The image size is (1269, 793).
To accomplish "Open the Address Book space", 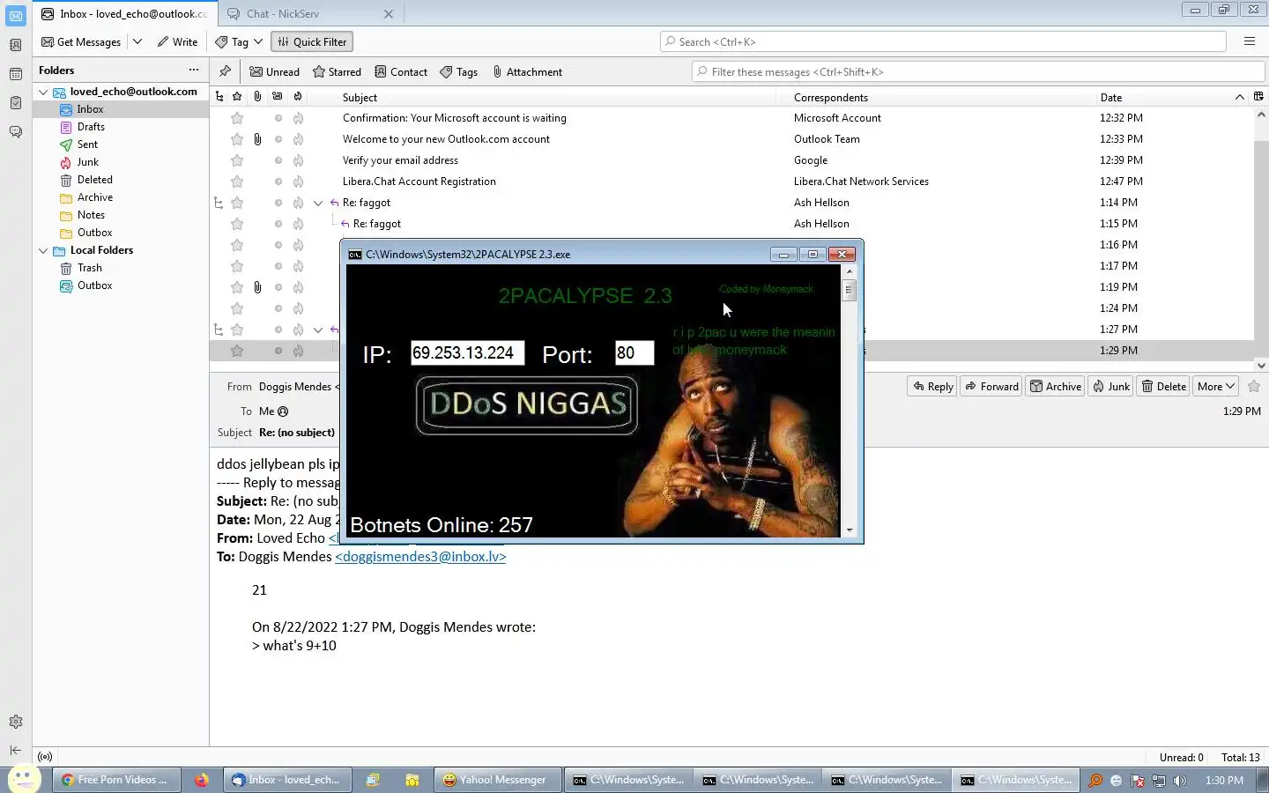I will 15,45.
